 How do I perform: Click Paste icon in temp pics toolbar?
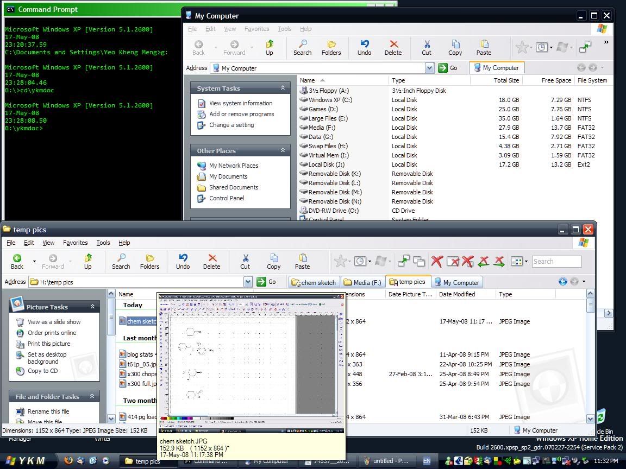click(x=303, y=258)
